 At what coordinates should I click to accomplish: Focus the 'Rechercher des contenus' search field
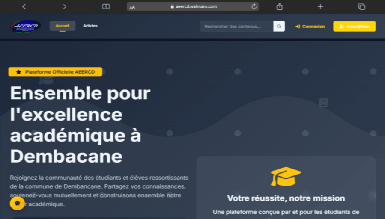click(x=237, y=27)
